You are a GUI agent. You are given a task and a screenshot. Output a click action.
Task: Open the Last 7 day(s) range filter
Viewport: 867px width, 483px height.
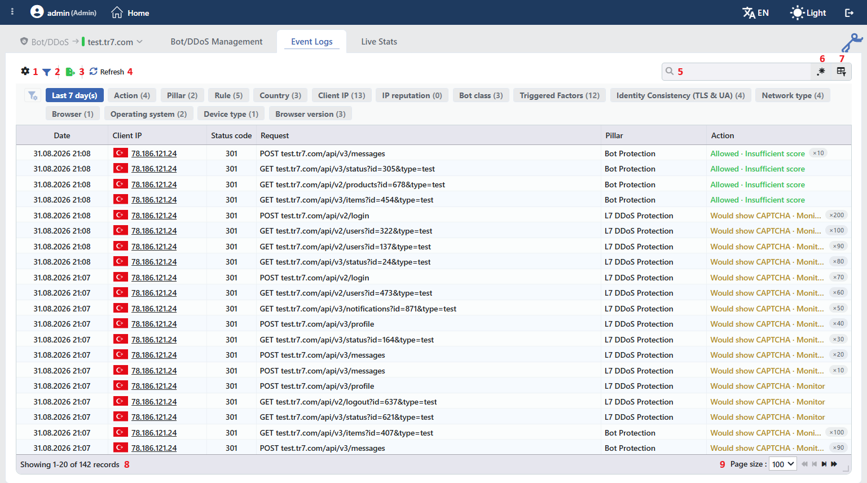(74, 95)
